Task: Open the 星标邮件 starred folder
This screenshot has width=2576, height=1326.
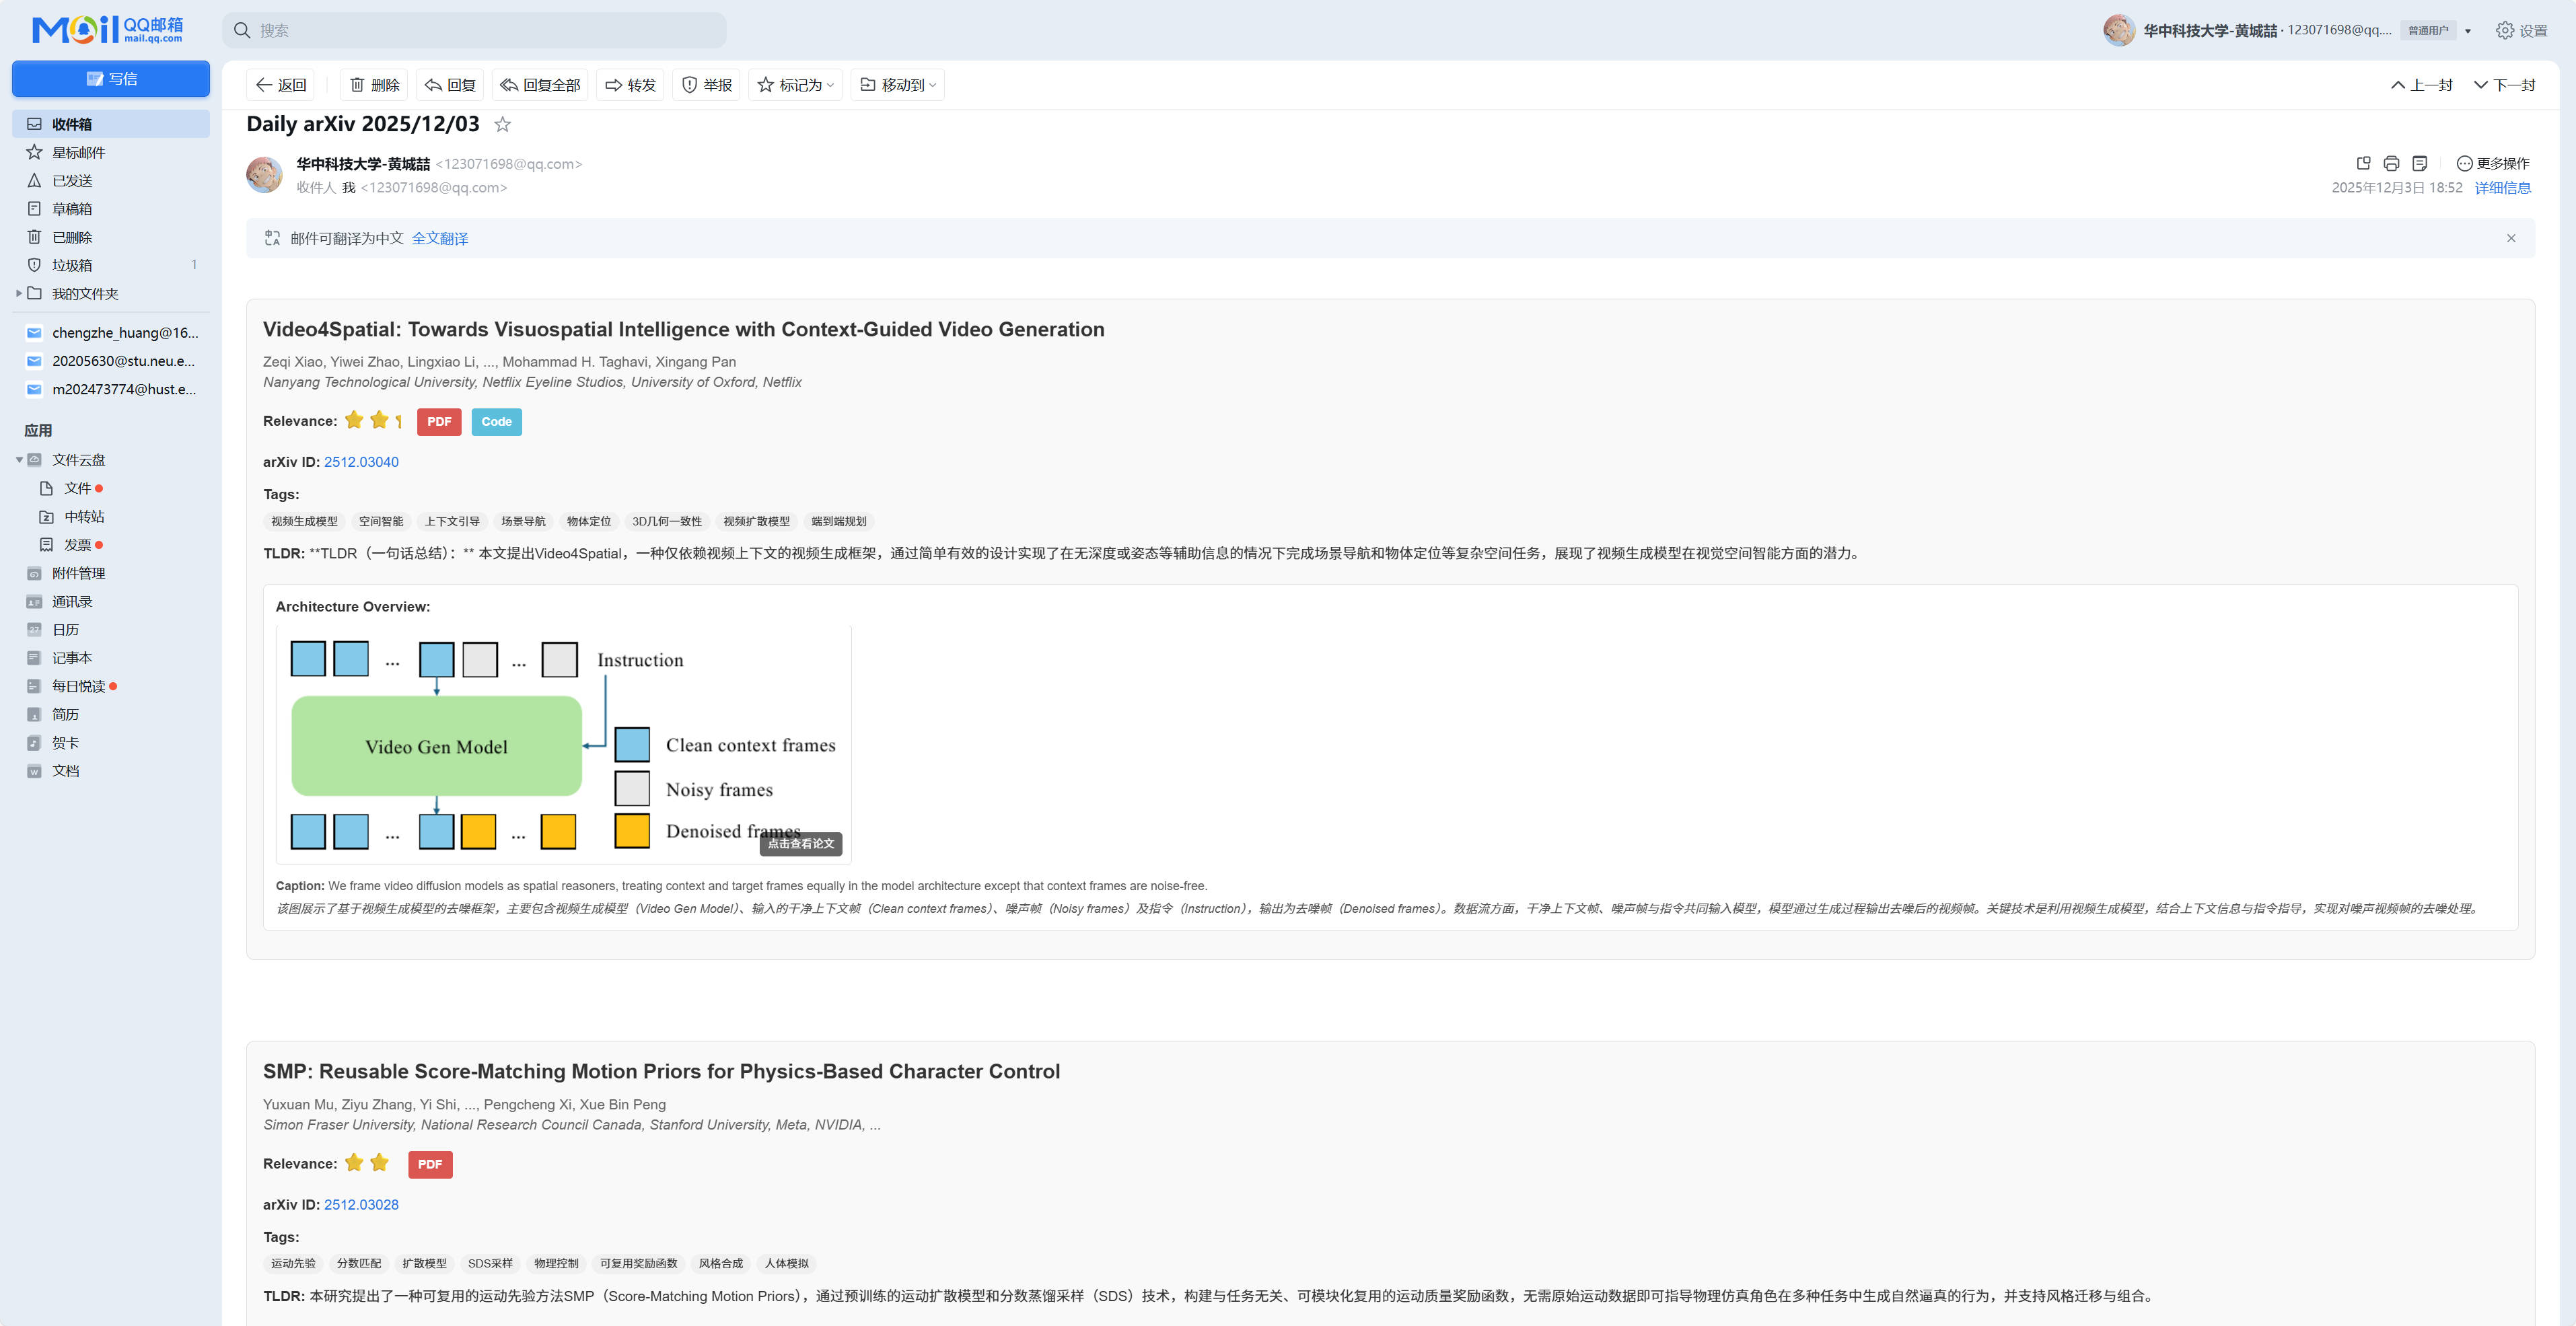Action: coord(111,152)
